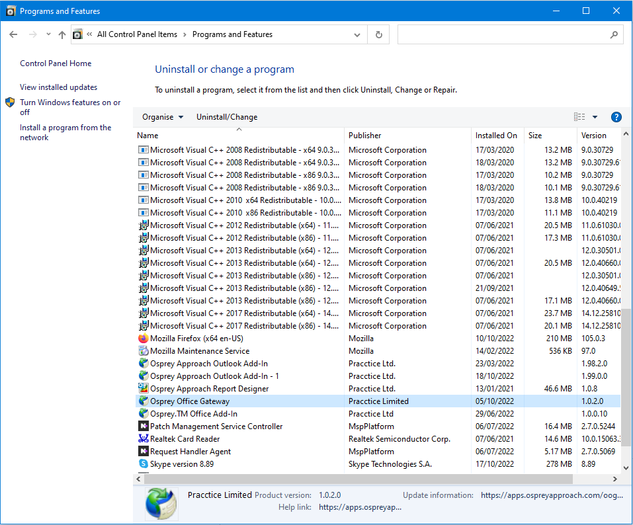633x525 pixels.
Task: Click the shield icon by Turn Windows features
Action: [x=10, y=102]
